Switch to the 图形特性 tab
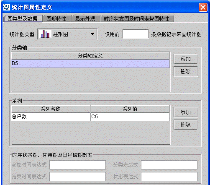The width and height of the screenshot is (210, 185). pos(57,18)
